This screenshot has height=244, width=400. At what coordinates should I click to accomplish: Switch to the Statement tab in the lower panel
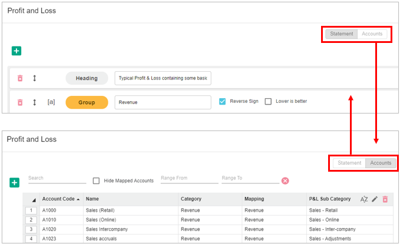pyautogui.click(x=349, y=163)
